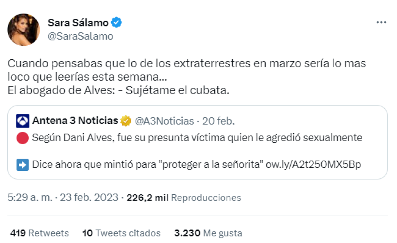Click the red circle emoji in the quoted tweet
Viewport: 397px width, 243px height.
coord(23,137)
